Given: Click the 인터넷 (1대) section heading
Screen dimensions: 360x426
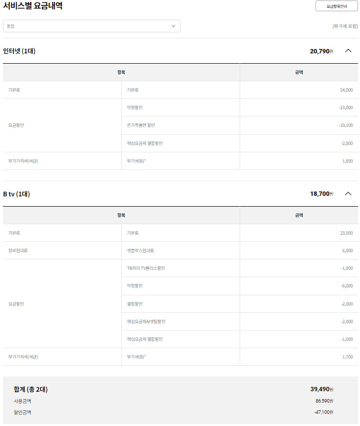Looking at the screenshot, I should pyautogui.click(x=19, y=51).
